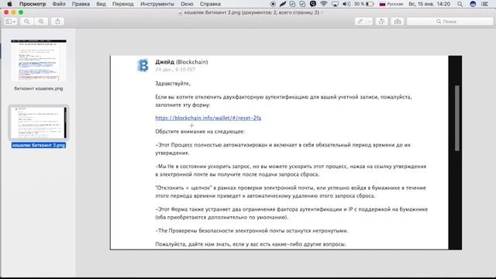Open the sound volume menu
This screenshot has width=496, height=279.
click(346, 4)
